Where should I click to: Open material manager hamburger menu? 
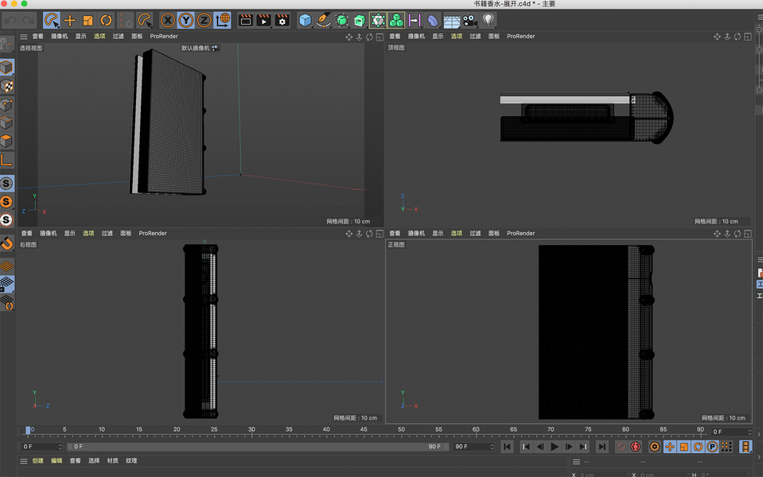23,461
